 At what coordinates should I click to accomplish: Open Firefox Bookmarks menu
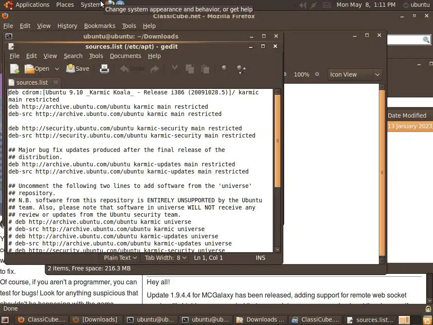click(x=99, y=26)
